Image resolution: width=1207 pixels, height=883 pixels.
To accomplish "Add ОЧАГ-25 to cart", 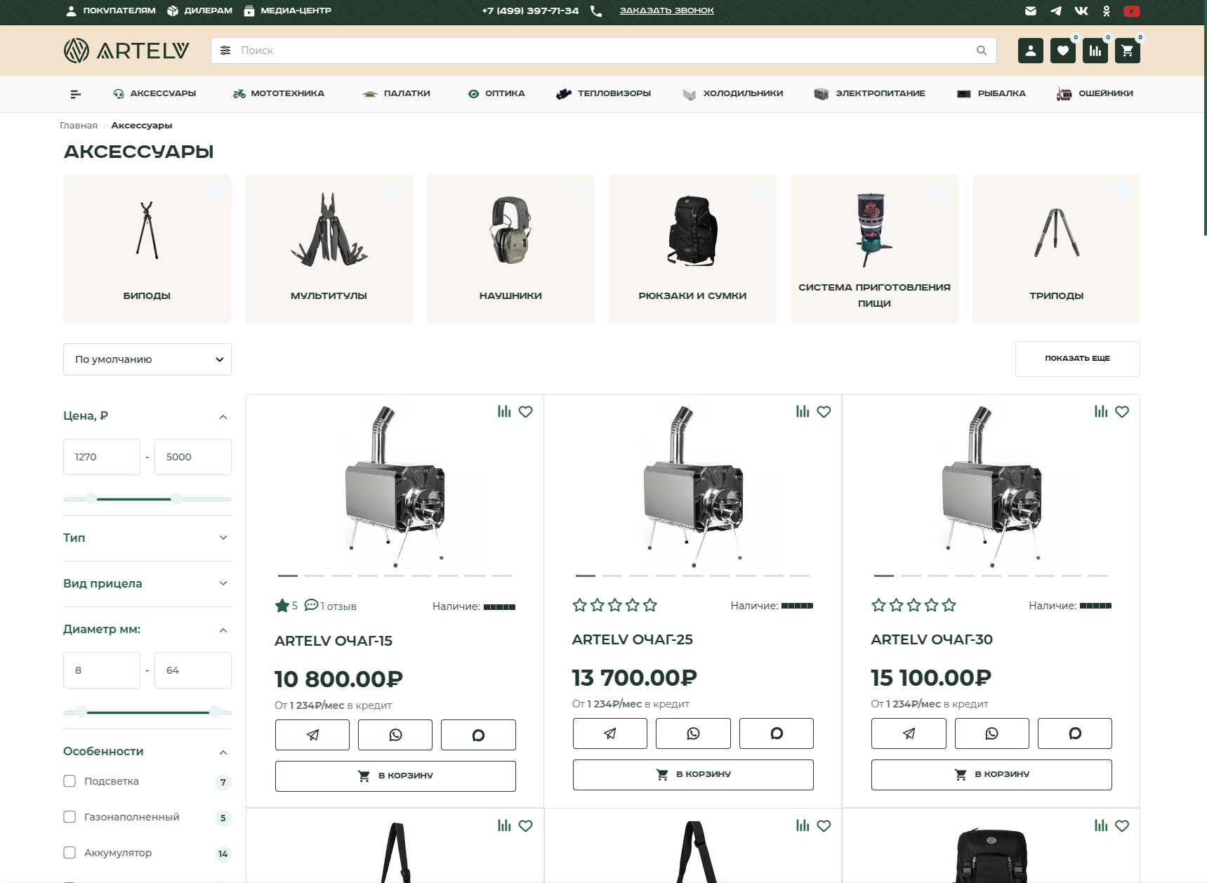I will [693, 774].
